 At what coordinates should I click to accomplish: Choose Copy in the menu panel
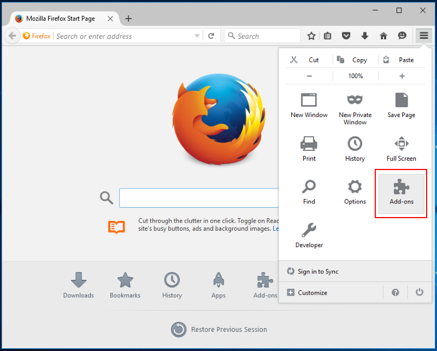click(356, 60)
